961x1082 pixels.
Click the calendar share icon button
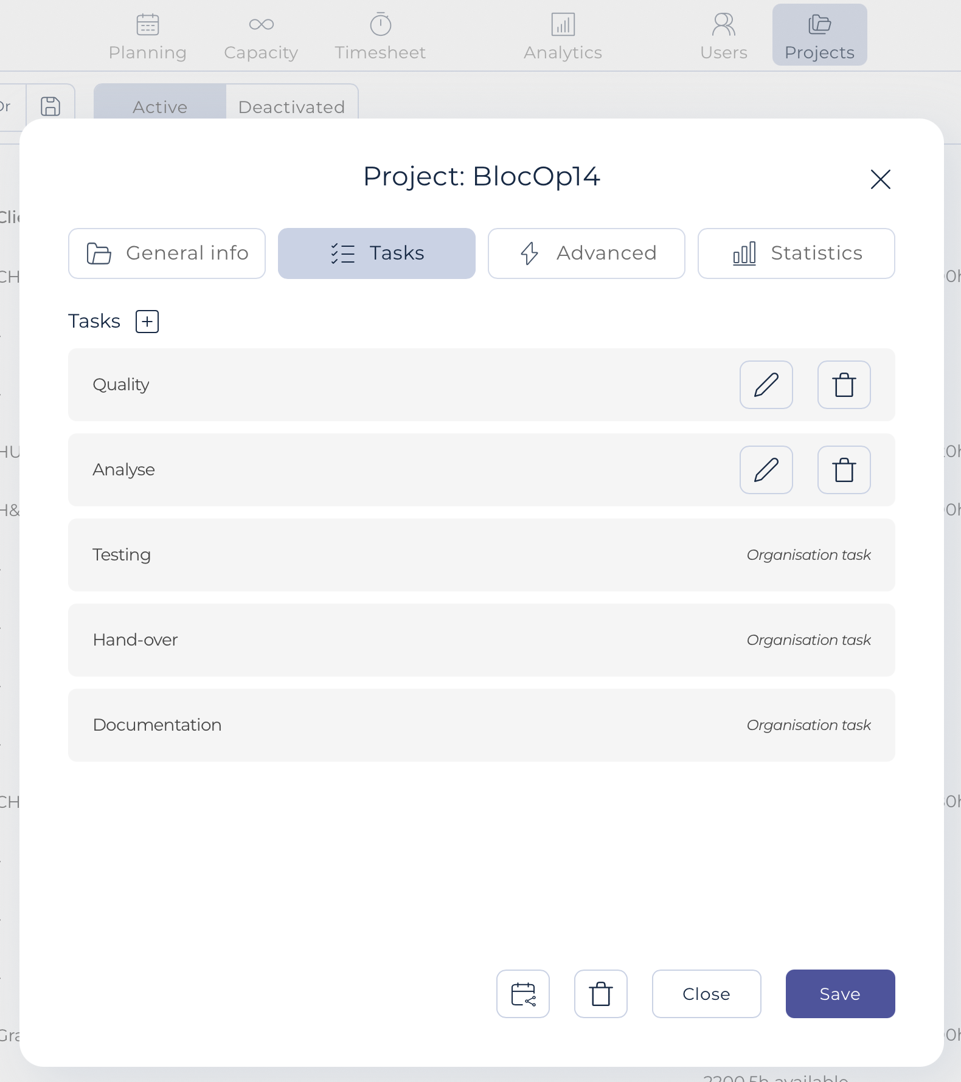pyautogui.click(x=523, y=994)
